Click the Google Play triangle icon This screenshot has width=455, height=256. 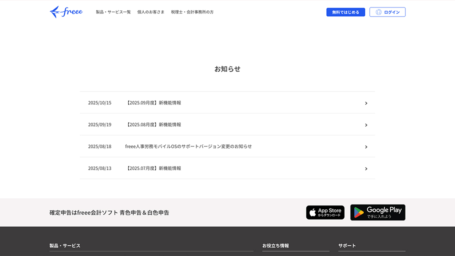tap(358, 212)
